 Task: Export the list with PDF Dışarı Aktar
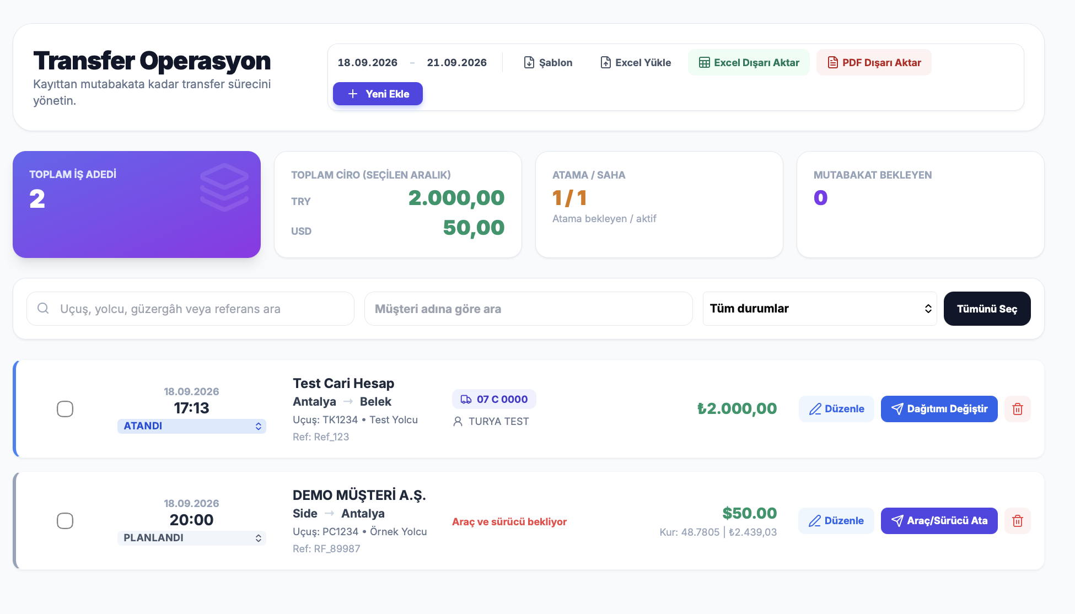(x=874, y=62)
